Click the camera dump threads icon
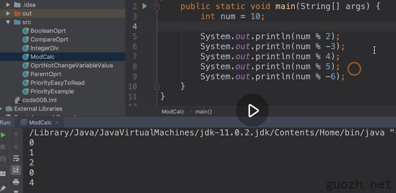This screenshot has height=193, width=396. point(3,159)
